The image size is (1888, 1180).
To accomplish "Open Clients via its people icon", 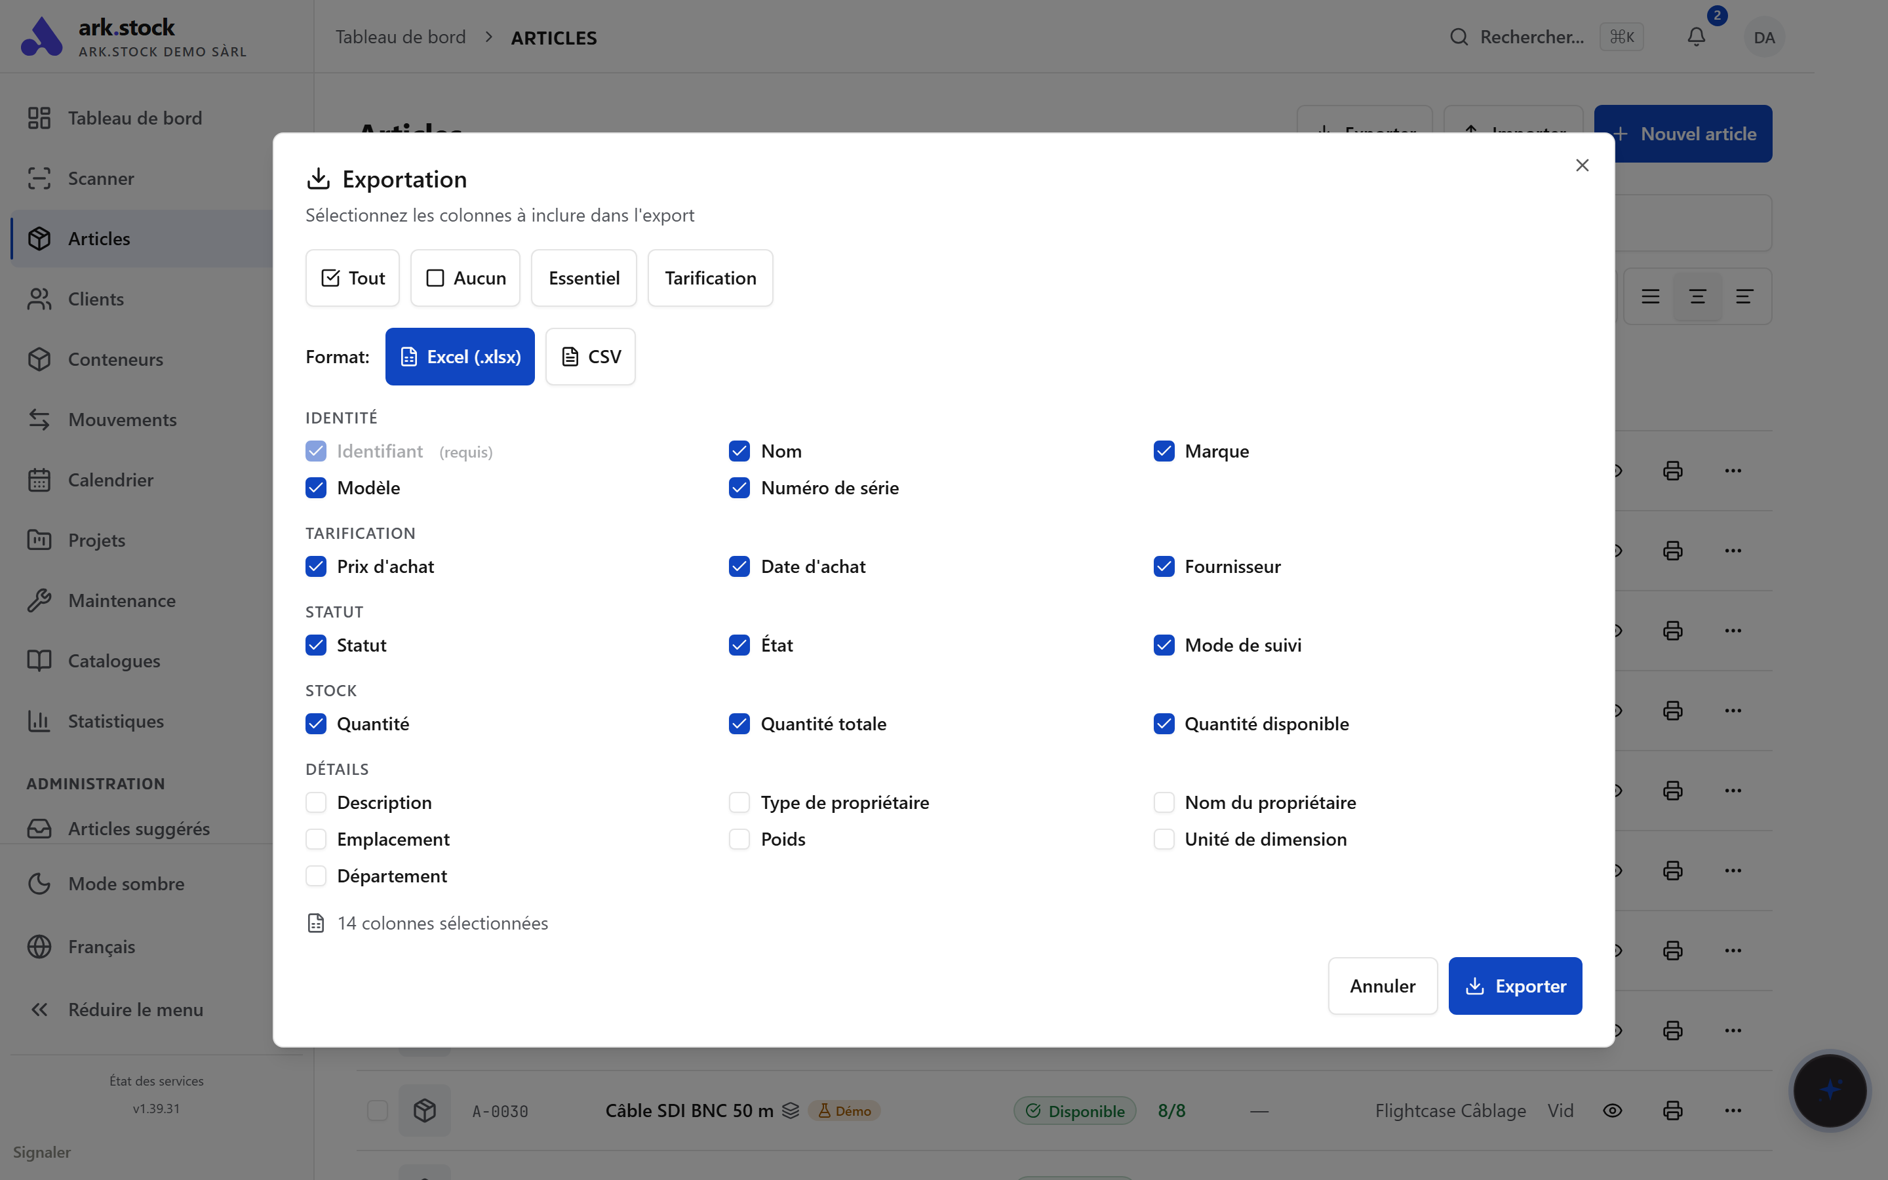I will pos(39,299).
